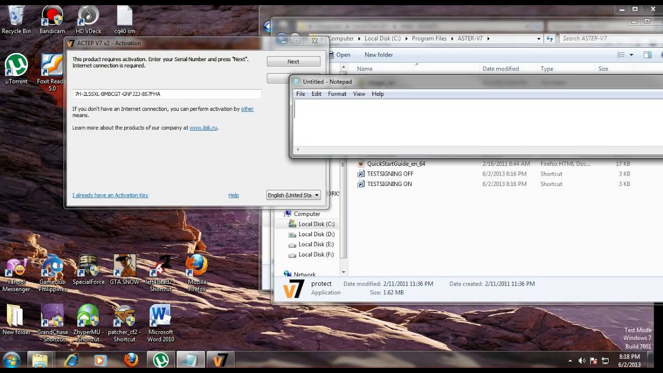Open the ZhyperMU Shortcut icon
The image size is (663, 373).
[88, 323]
